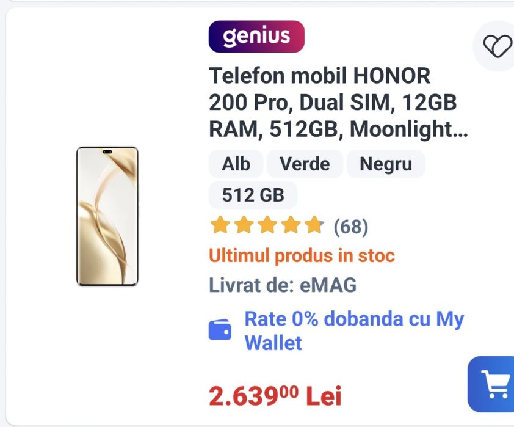This screenshot has height=427, width=514.
Task: Click the HONOR phone product image
Action: (x=107, y=216)
